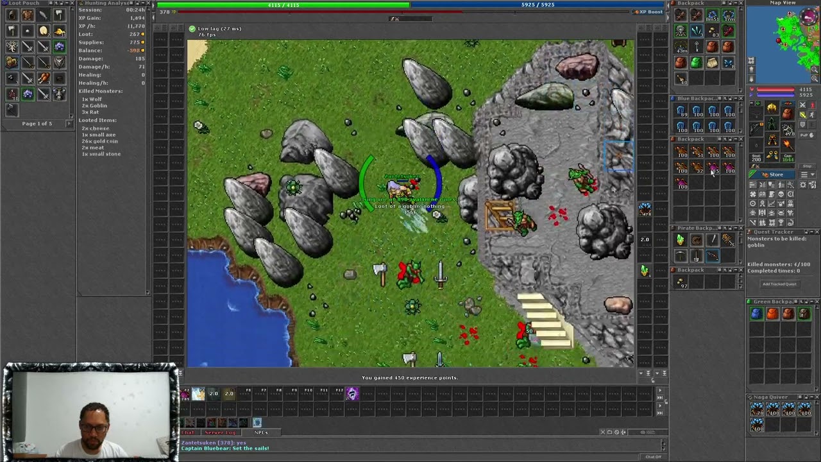Minimize the Loot Pouch container
This screenshot has width=821, height=462.
coord(67,3)
